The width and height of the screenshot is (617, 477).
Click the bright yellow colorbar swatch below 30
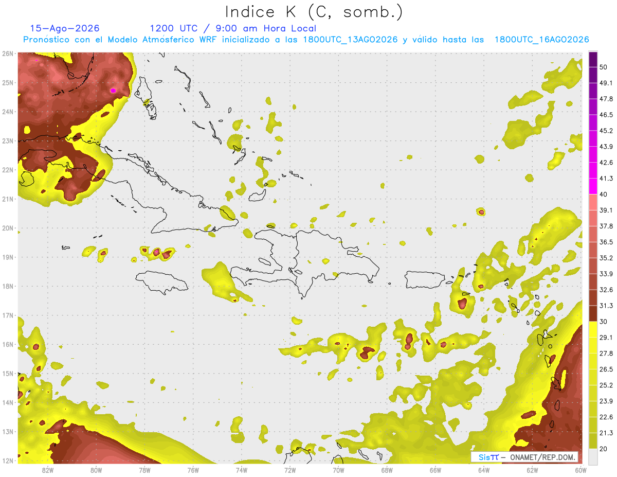coord(593,329)
